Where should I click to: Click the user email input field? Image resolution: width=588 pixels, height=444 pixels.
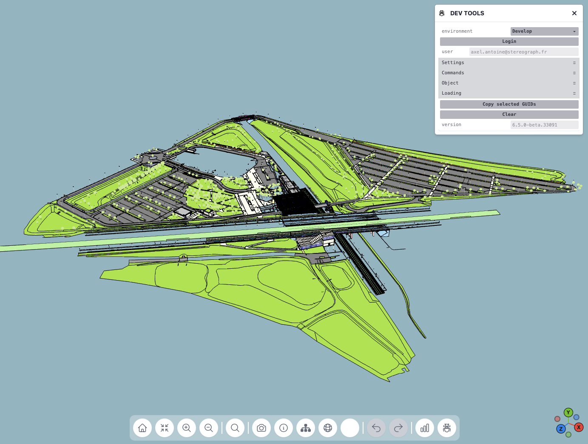523,52
